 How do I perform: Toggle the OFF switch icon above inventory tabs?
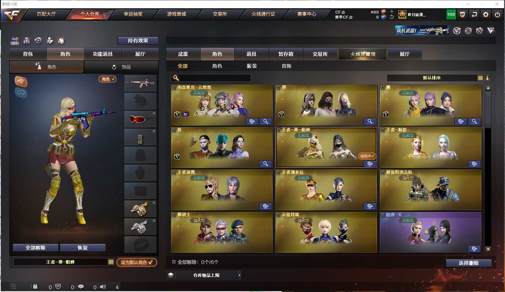(15, 41)
